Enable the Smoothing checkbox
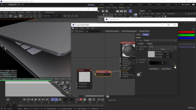Screen dimensions: 196x110 pos(149,60)
